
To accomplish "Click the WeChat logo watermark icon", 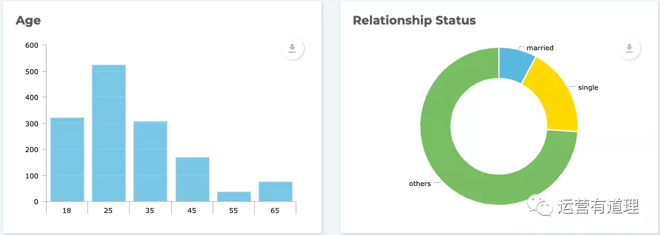I will coord(541,205).
